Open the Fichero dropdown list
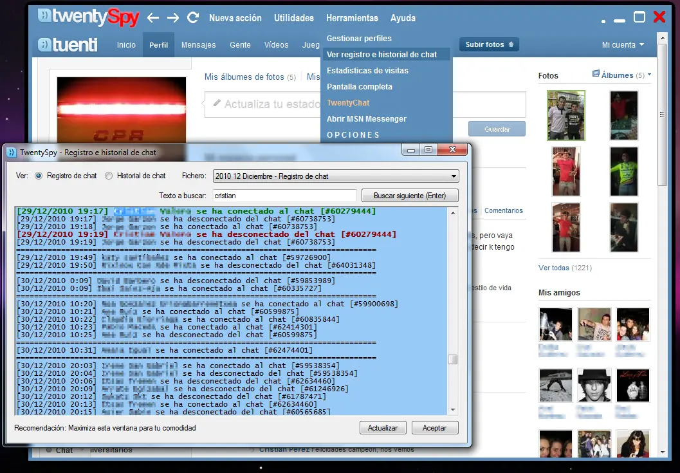The image size is (680, 473). coord(336,176)
